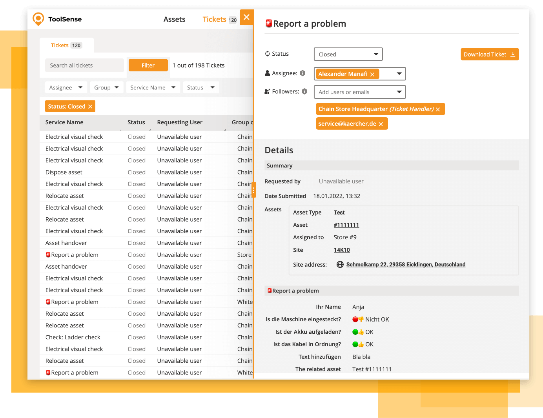Open the #1111111 asset link
This screenshot has height=418, width=543.
tap(346, 225)
